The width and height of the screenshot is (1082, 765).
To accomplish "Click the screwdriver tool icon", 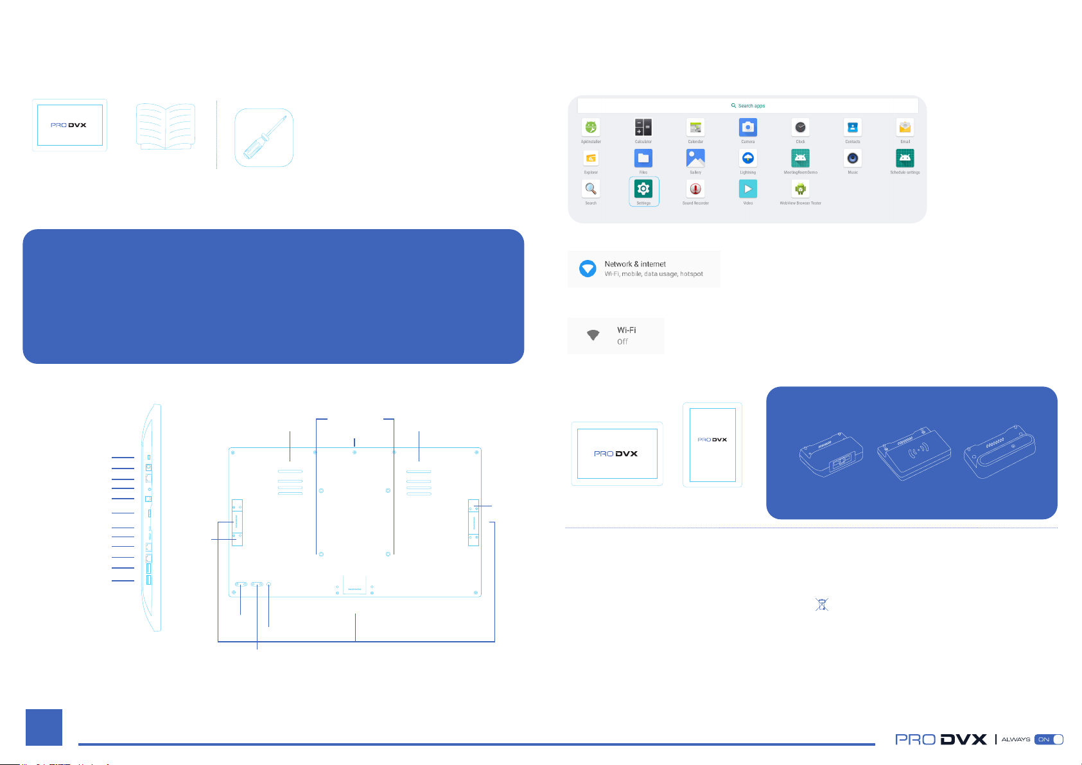I will (x=264, y=137).
